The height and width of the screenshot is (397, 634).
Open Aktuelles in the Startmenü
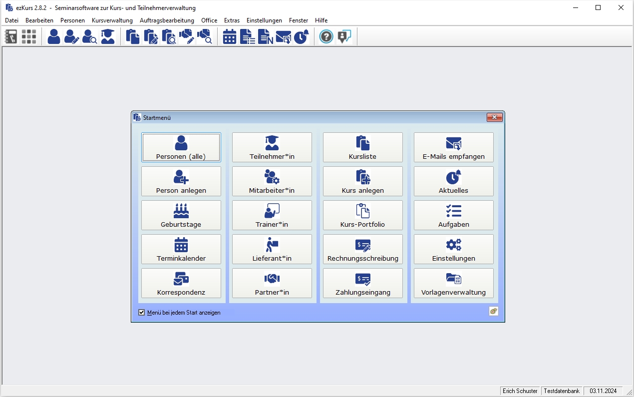[x=454, y=181]
